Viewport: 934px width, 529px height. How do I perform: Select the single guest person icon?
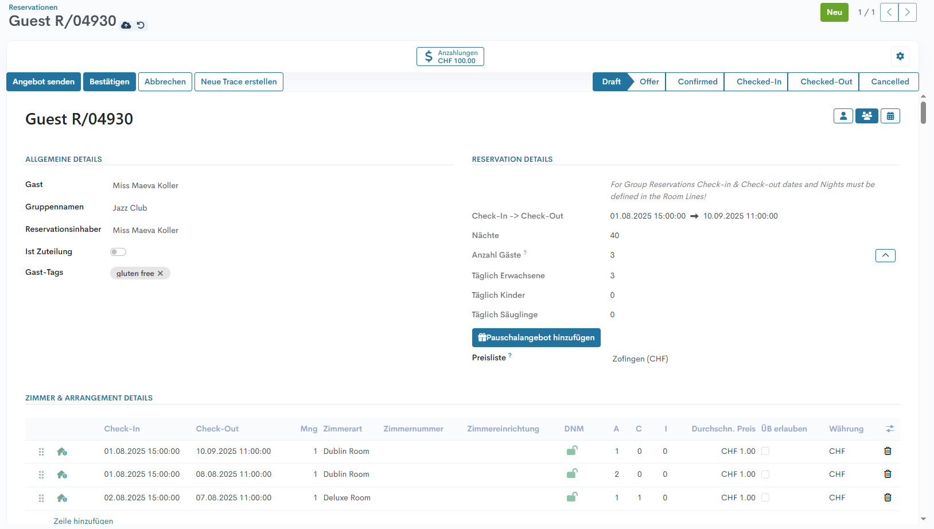843,116
